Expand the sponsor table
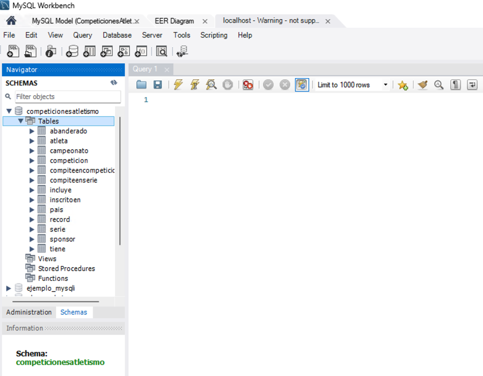This screenshot has height=376, width=483. point(32,239)
